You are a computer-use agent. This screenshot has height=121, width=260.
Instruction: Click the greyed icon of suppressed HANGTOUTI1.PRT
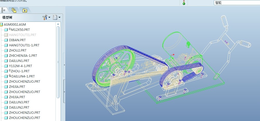pyautogui.click(x=6, y=35)
